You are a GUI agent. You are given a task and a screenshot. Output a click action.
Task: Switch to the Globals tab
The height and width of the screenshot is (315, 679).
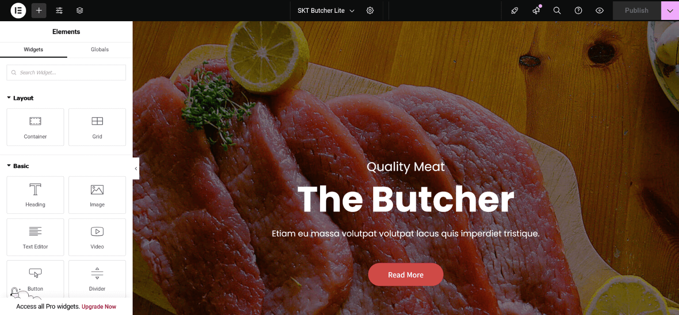click(100, 50)
